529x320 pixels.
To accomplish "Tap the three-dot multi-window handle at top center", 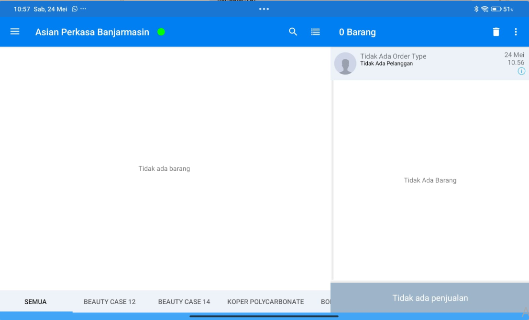I will [264, 9].
